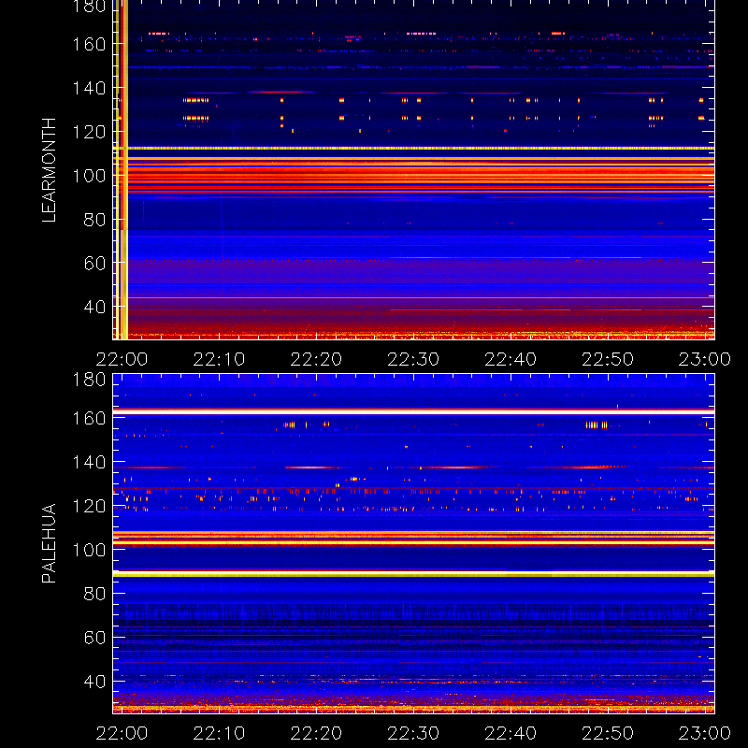This screenshot has width=748, height=748.
Task: Select the 100 tick label on Learmonth axis
Action: (x=89, y=176)
